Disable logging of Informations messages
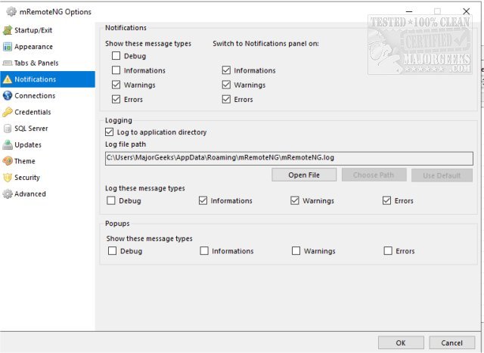Screen dimensions: 484x353 click(x=203, y=201)
